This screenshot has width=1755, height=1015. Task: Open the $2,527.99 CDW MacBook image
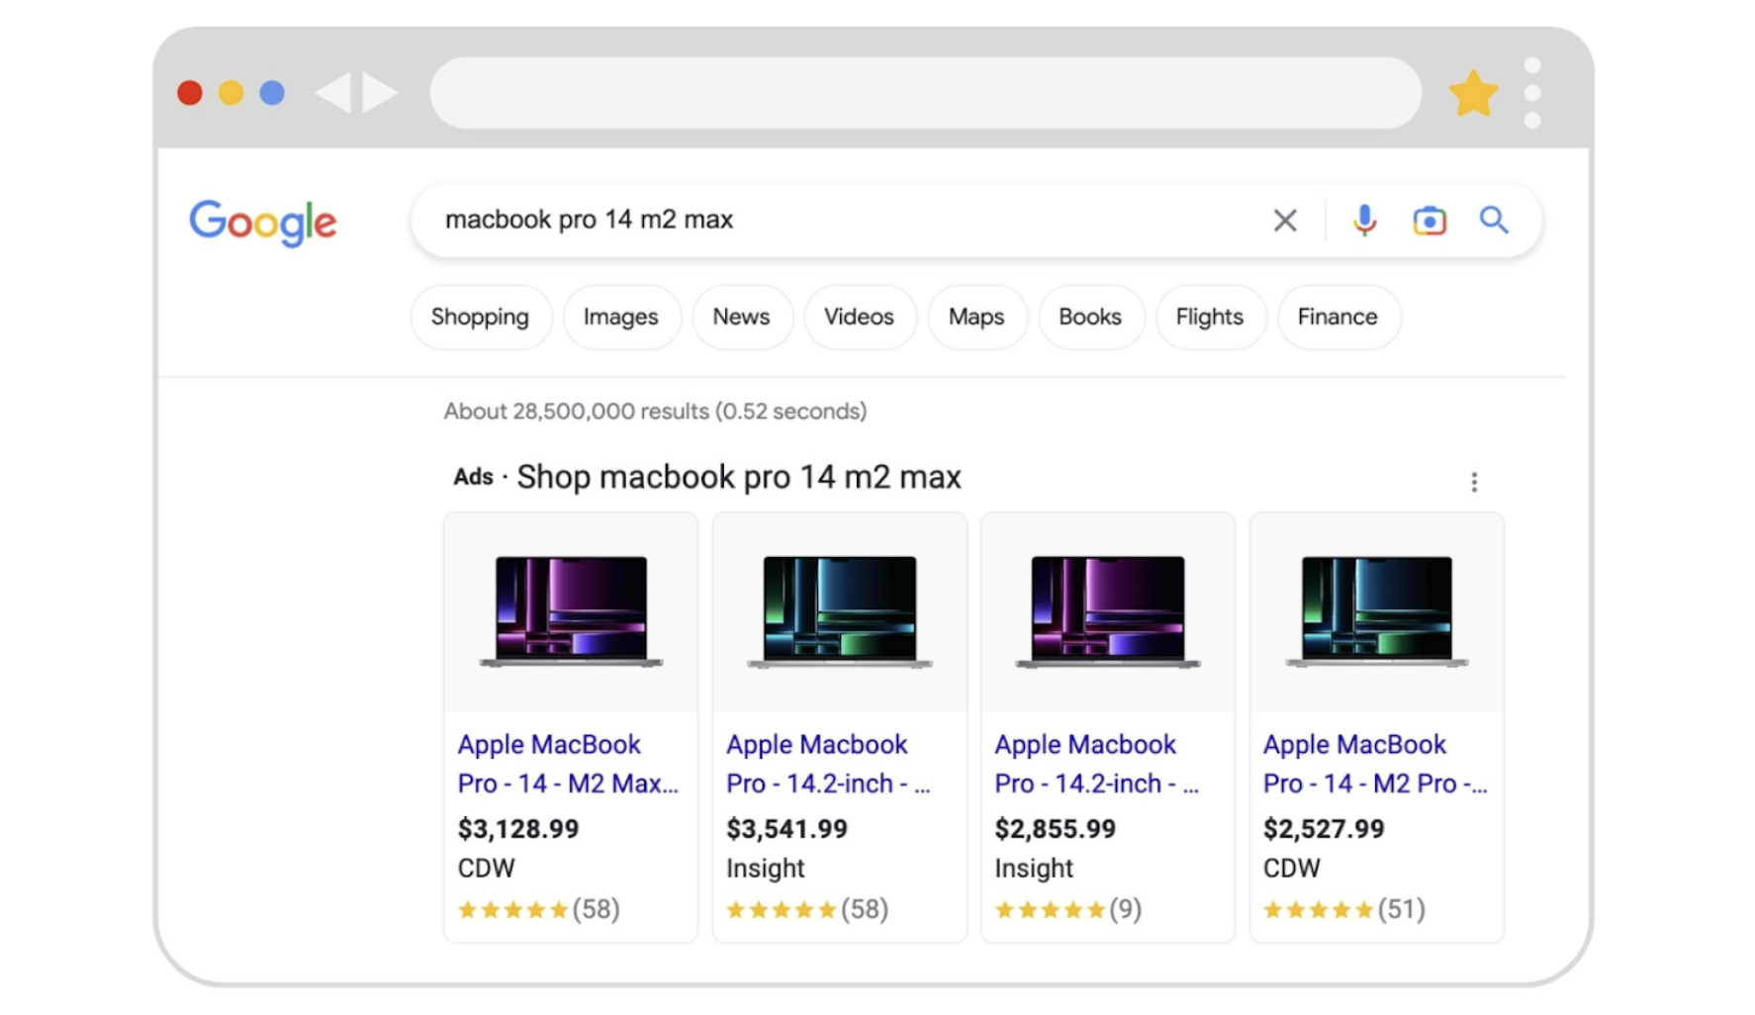tap(1377, 611)
